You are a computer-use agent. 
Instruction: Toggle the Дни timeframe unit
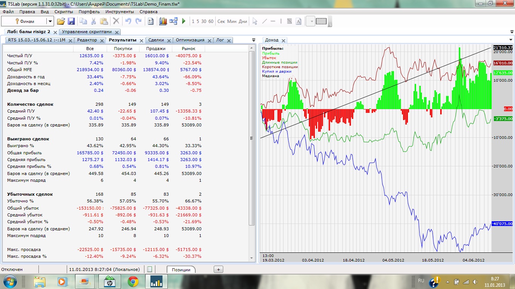243,21
